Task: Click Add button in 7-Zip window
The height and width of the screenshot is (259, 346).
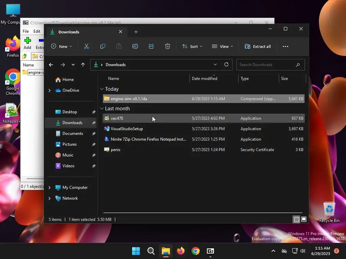Action: tap(27, 44)
